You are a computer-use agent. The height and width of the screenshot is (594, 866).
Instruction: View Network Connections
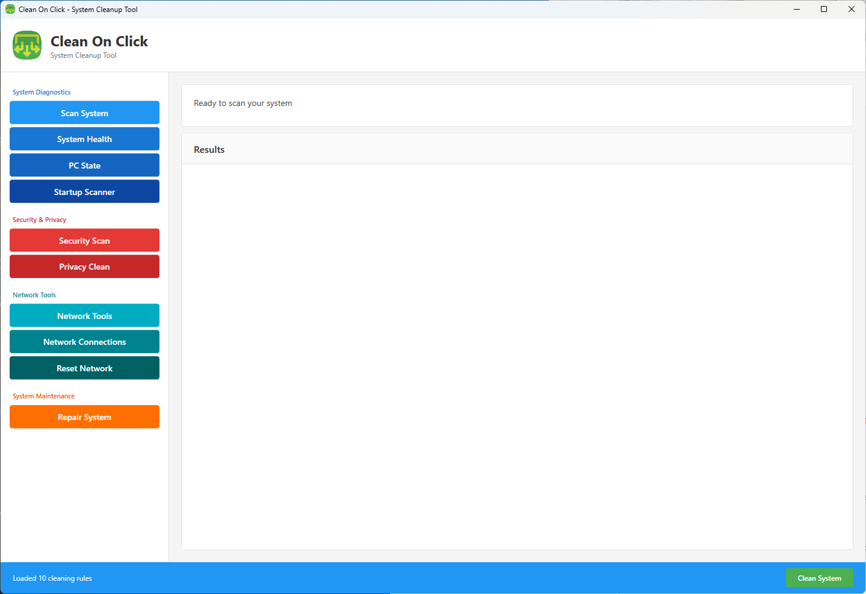[84, 341]
